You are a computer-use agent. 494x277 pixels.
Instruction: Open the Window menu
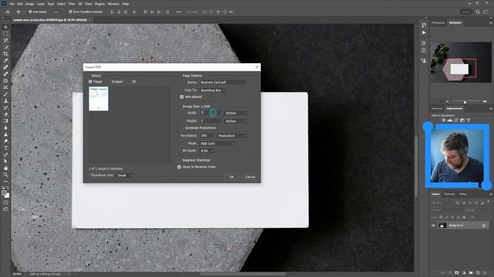[x=113, y=4]
